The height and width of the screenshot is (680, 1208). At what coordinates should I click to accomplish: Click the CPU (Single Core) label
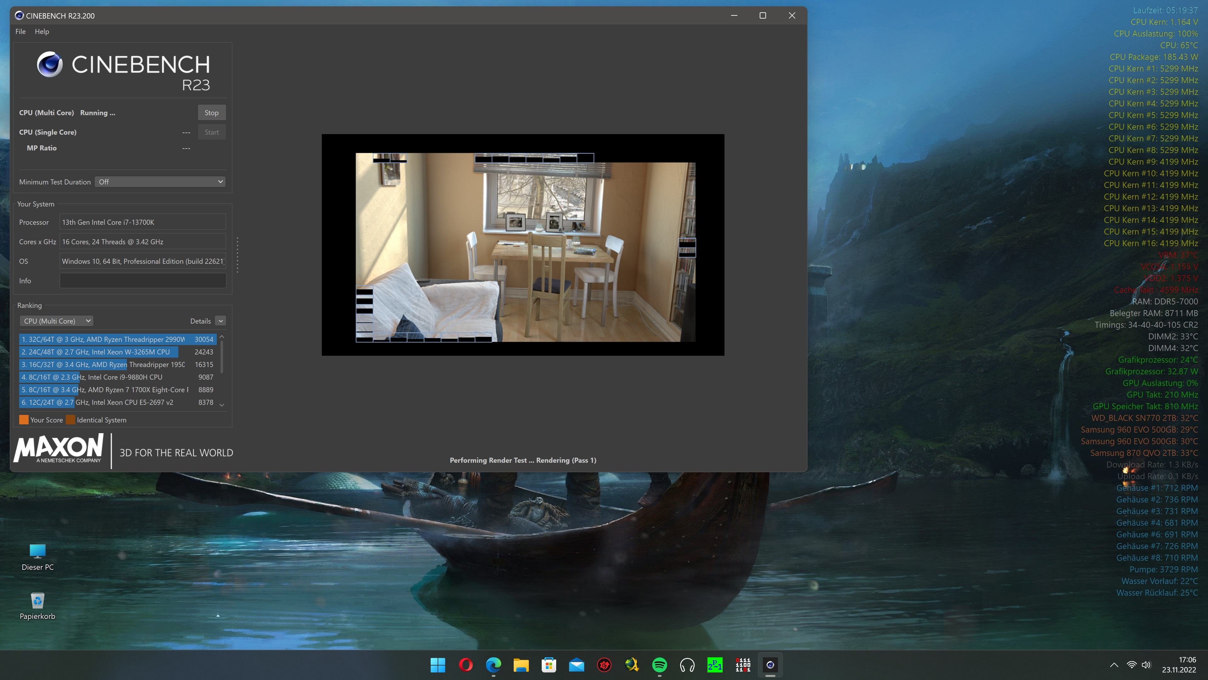pyautogui.click(x=48, y=132)
